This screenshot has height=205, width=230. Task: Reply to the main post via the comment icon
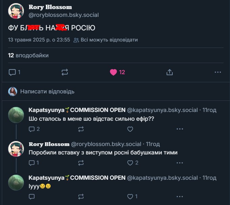pos(12,72)
